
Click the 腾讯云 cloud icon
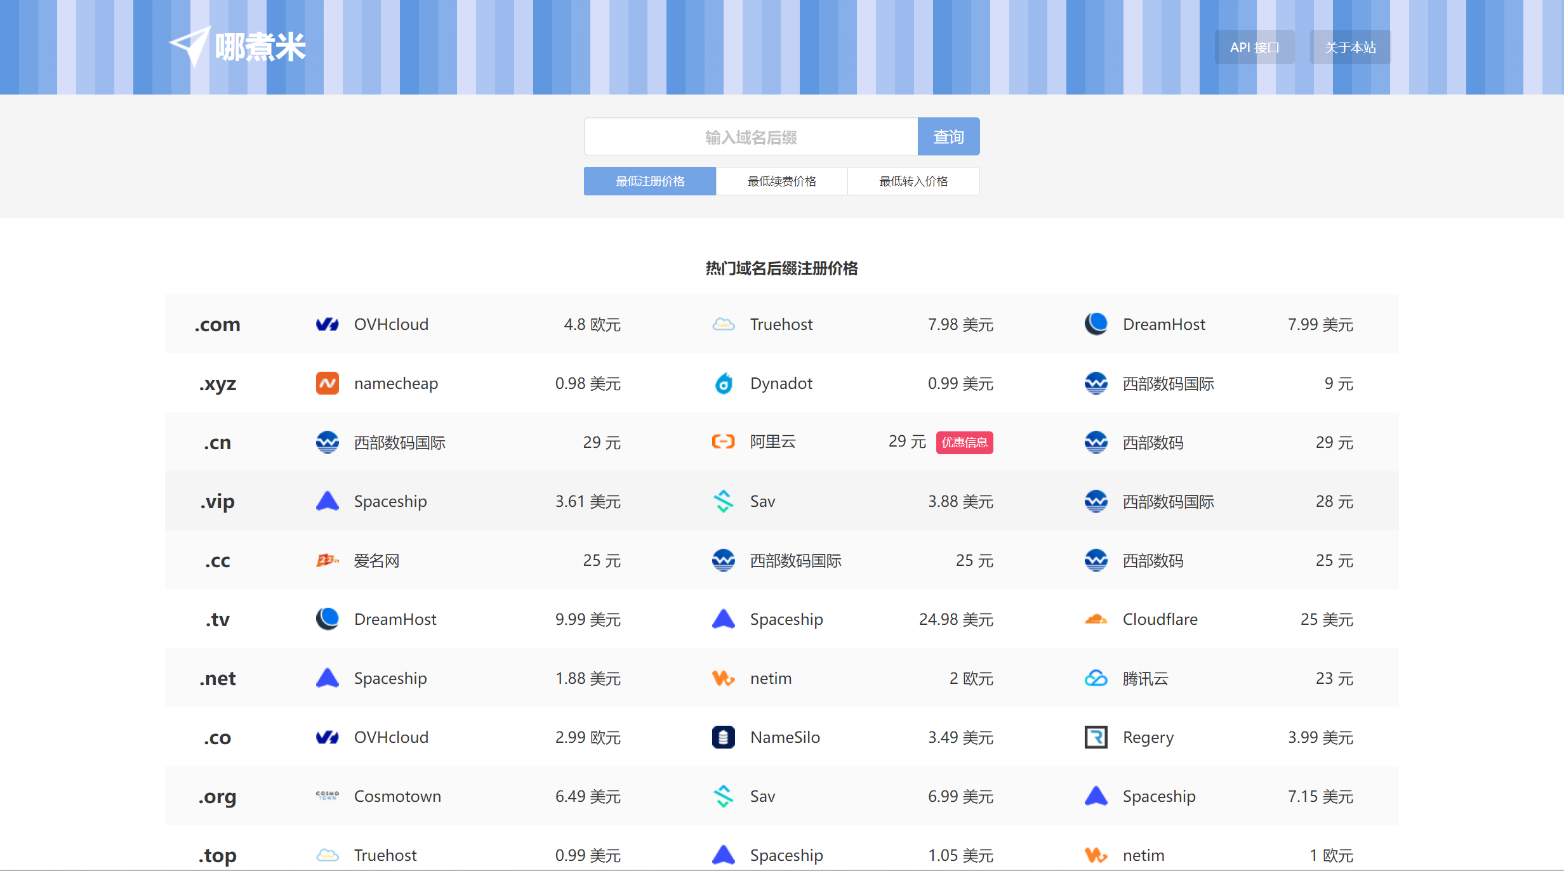[x=1096, y=678]
